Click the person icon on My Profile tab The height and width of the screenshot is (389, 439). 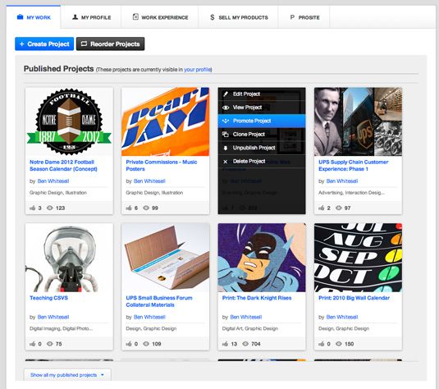[x=75, y=17]
